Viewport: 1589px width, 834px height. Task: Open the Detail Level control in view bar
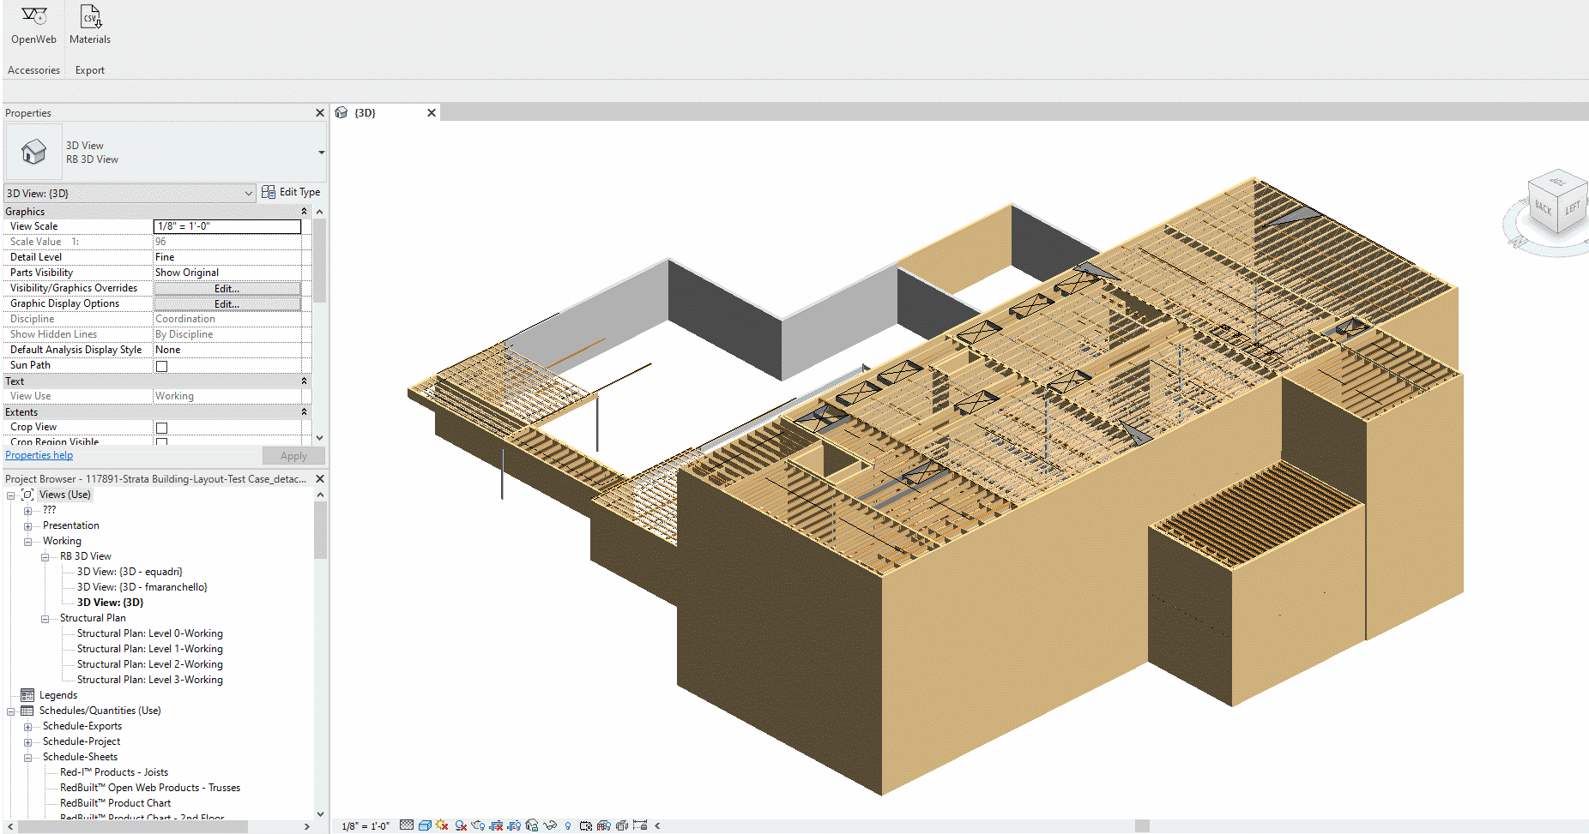coord(407,825)
